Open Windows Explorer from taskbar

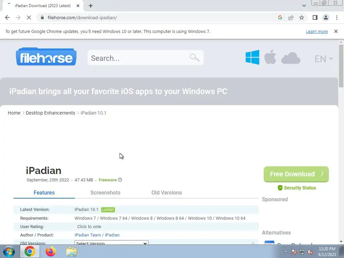(x=72, y=252)
